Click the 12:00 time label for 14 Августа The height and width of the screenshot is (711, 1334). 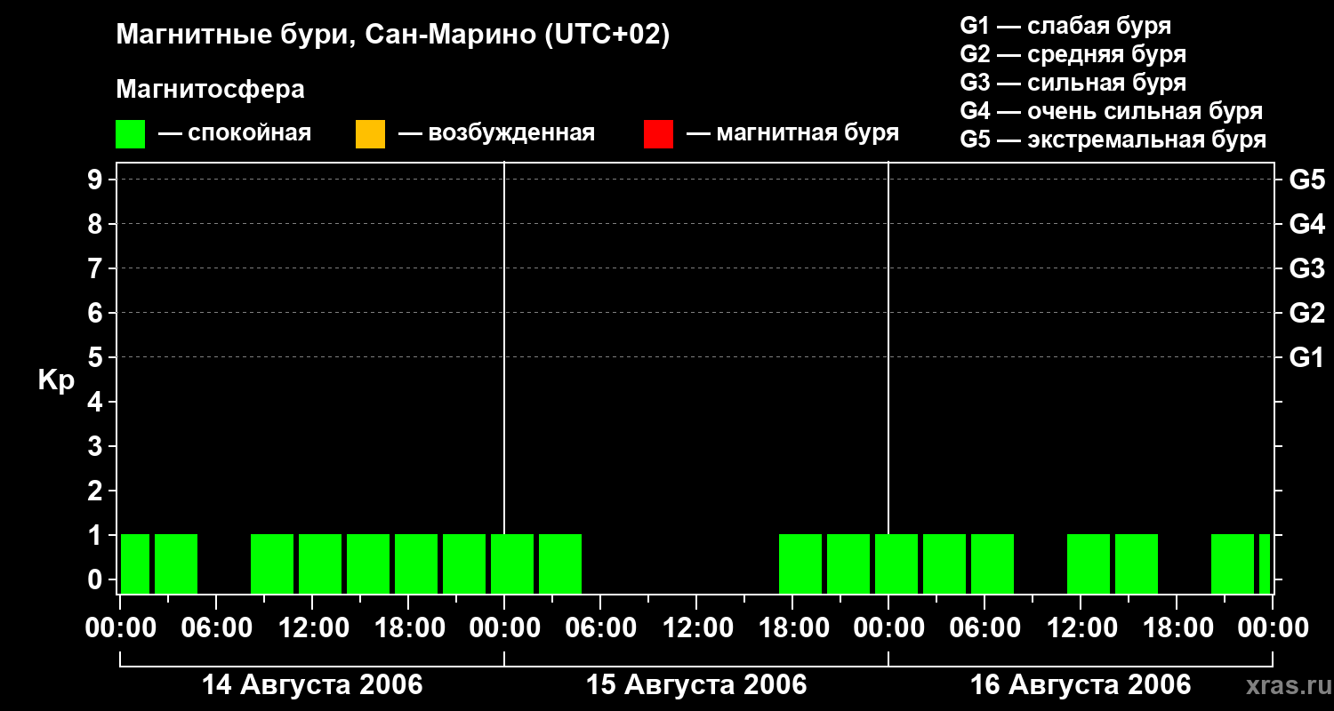pyautogui.click(x=312, y=628)
